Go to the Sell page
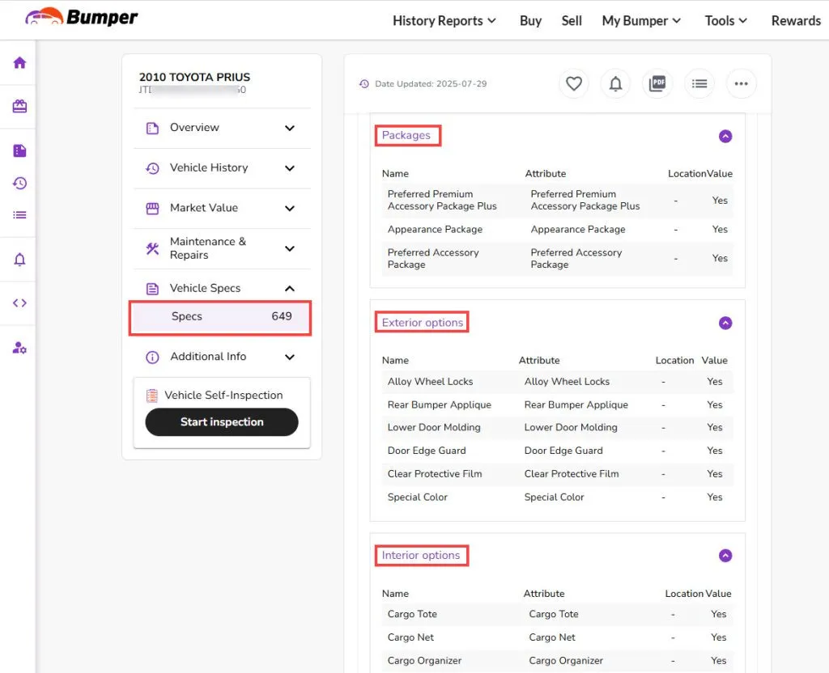Viewport: 829px width, 673px height. coord(572,20)
